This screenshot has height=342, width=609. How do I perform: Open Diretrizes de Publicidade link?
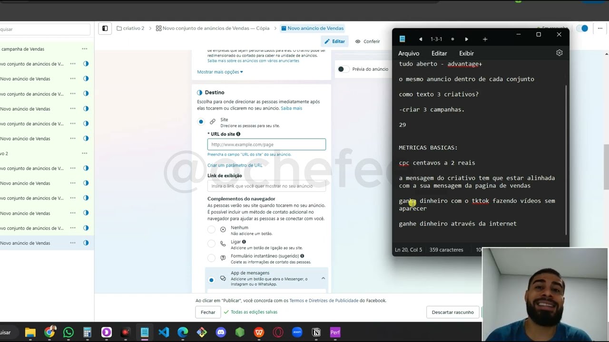pos(333,301)
